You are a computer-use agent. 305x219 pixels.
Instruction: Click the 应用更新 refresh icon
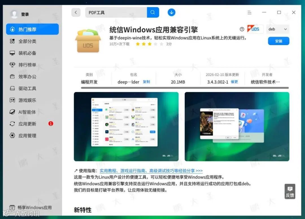(x=12, y=124)
